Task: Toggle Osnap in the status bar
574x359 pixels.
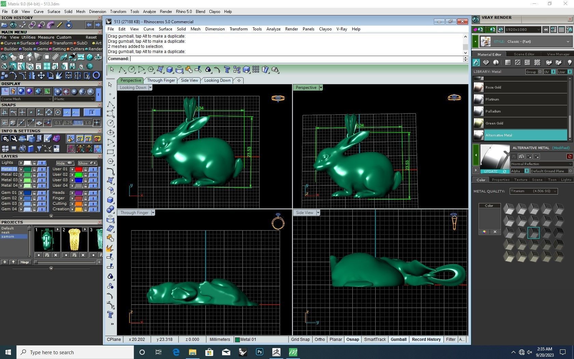Action: 353,340
